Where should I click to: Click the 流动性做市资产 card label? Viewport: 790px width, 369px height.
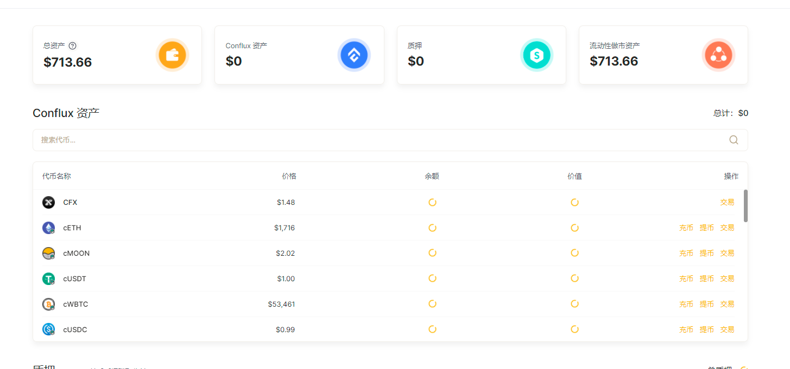point(615,46)
